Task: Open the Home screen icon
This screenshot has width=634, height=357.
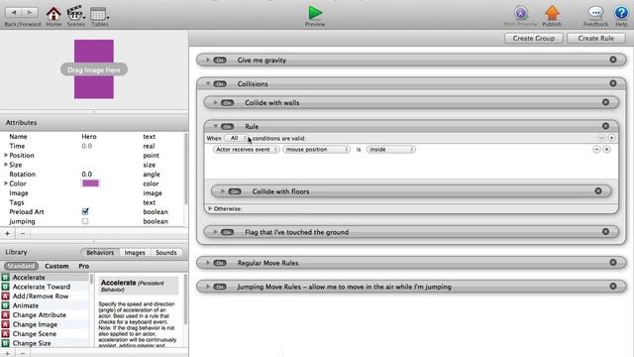Action: click(53, 14)
